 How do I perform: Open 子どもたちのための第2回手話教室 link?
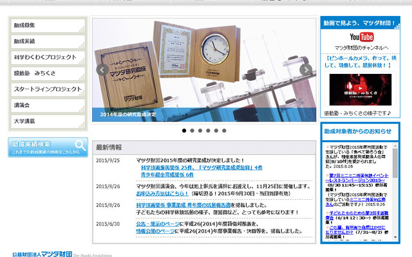[357, 216]
